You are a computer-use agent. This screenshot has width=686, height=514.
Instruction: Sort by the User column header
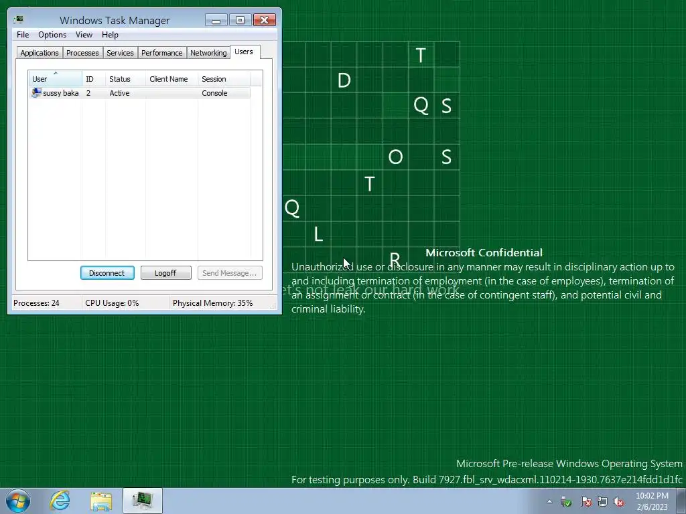tap(55, 79)
